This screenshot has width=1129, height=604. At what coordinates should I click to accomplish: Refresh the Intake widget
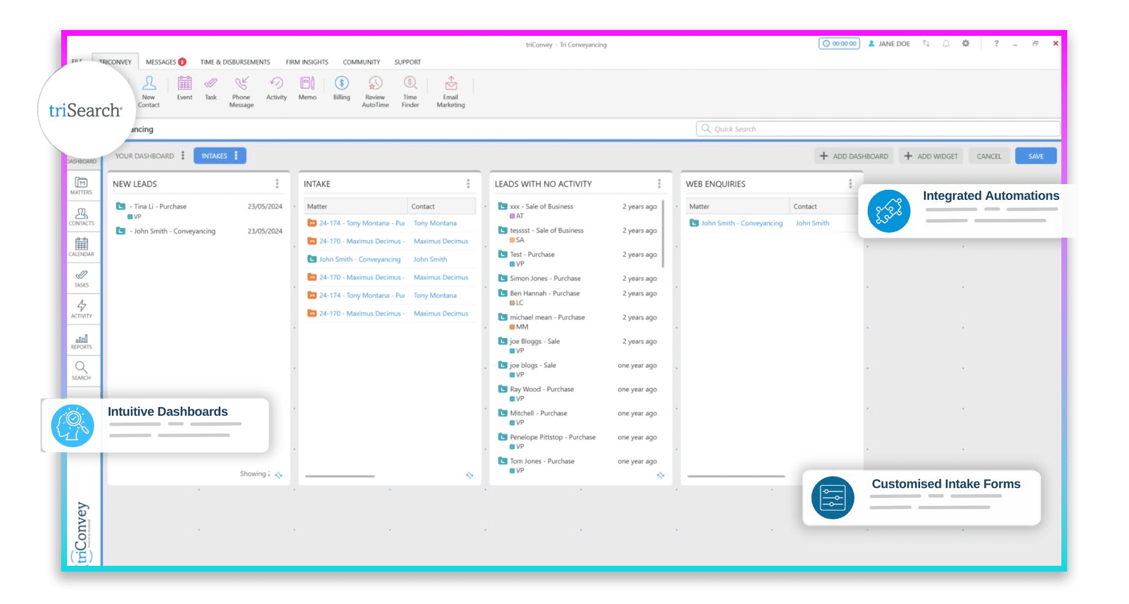tap(469, 475)
